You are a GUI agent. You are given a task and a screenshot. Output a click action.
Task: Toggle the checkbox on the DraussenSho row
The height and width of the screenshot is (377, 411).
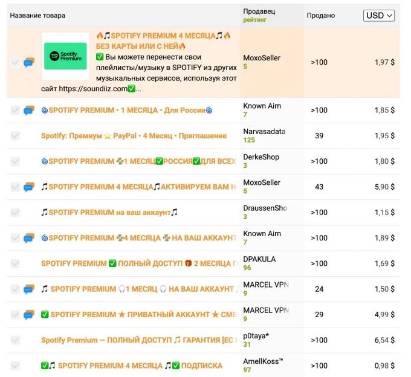pyautogui.click(x=15, y=213)
